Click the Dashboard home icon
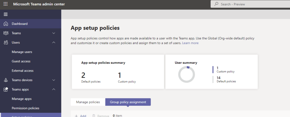The height and width of the screenshot is (117, 290). [6, 24]
